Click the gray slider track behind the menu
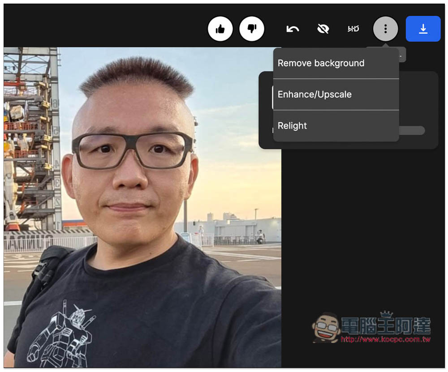Screen dimensions: 448x372 [x=412, y=130]
